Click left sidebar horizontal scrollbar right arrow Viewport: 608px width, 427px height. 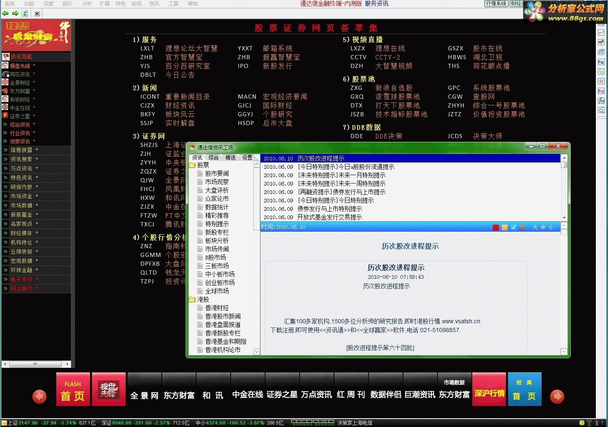click(68, 364)
